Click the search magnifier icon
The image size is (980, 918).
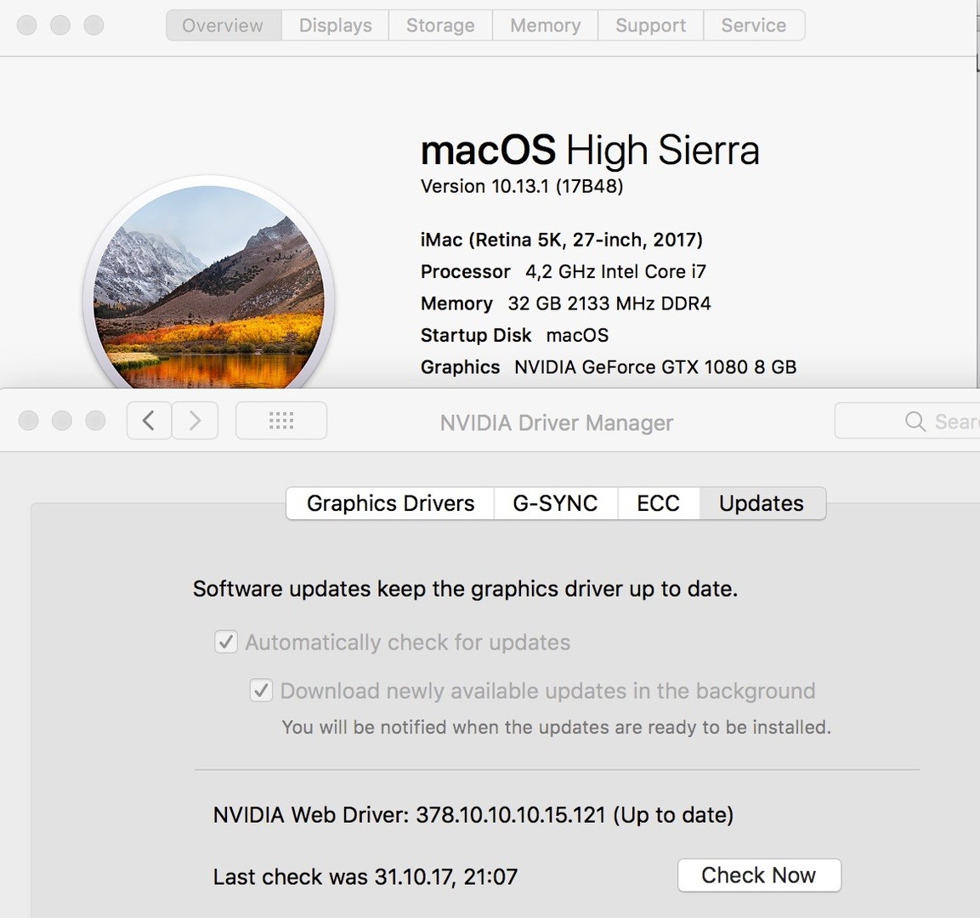(915, 422)
